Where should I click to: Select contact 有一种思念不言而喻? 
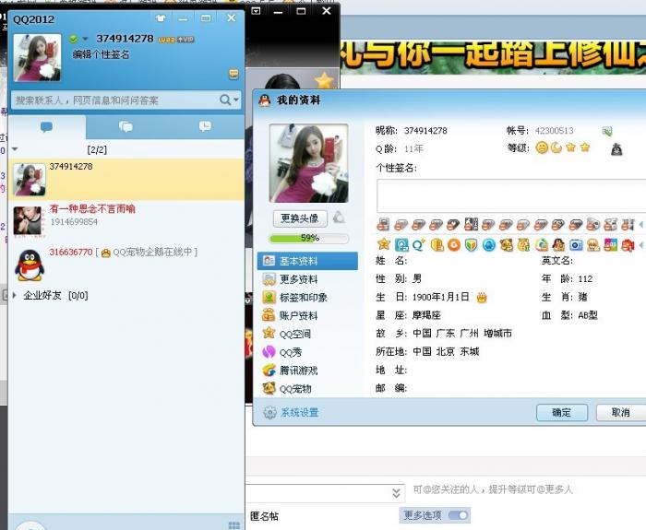point(126,221)
